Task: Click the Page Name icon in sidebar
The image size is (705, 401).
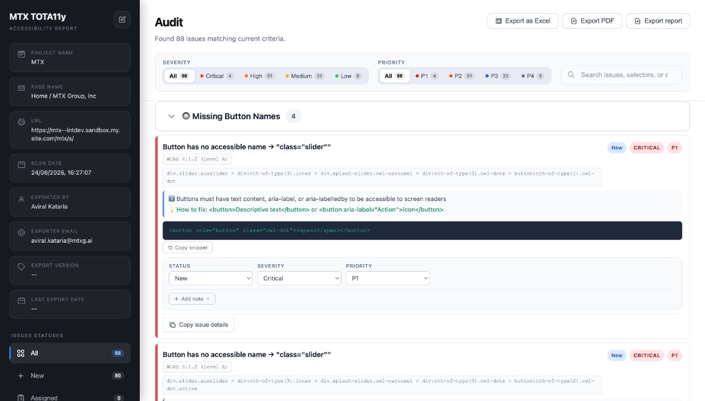Action: [21, 88]
